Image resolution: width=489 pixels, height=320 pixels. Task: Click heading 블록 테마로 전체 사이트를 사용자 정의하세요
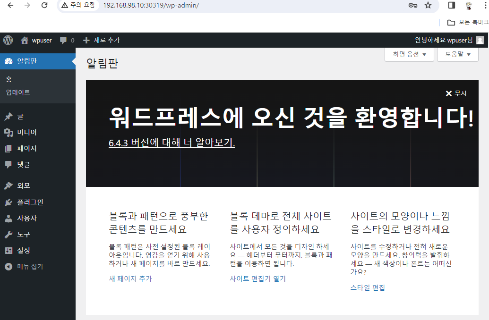pyautogui.click(x=280, y=222)
